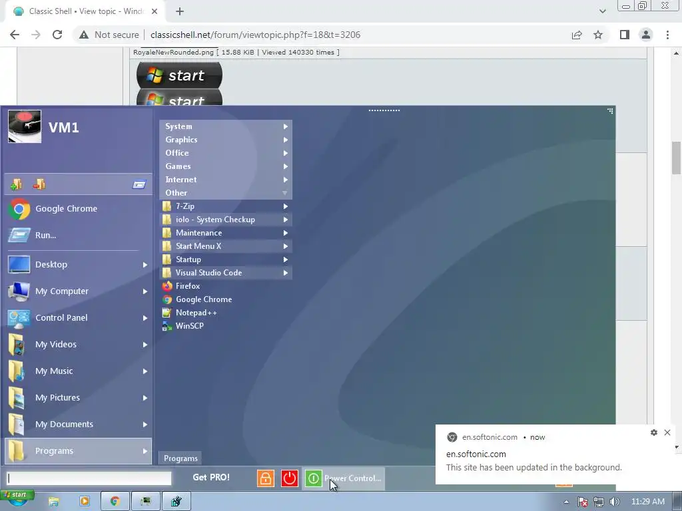Open the iolo - System Checkup folder
Viewport: 682px width, 511px height.
click(x=226, y=220)
